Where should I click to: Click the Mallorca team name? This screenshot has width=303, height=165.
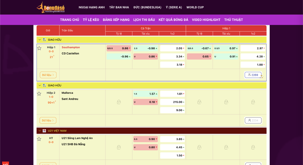click(x=67, y=93)
